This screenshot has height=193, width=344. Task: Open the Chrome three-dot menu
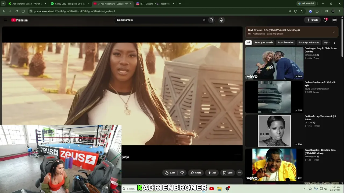point(340,11)
